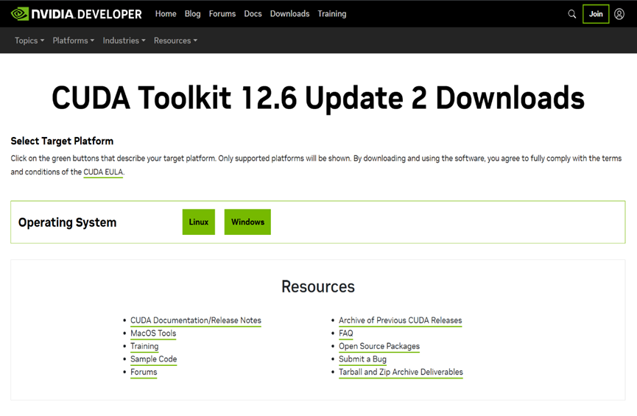Open the CUDA EULA link
This screenshot has height=416, width=637.
103,172
